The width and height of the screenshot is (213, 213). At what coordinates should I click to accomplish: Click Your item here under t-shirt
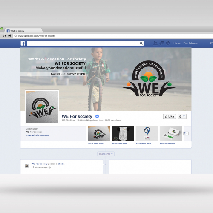[119, 144]
